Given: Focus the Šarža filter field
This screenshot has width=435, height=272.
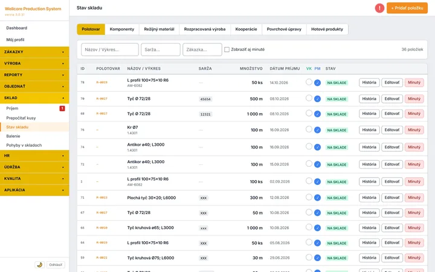Looking at the screenshot, I should click(161, 50).
